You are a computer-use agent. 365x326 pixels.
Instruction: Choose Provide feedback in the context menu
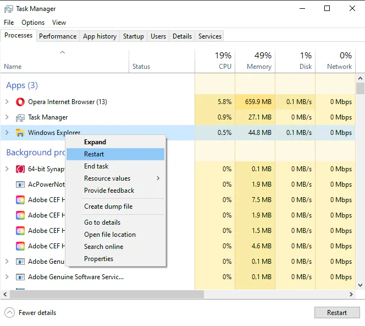(x=115, y=191)
